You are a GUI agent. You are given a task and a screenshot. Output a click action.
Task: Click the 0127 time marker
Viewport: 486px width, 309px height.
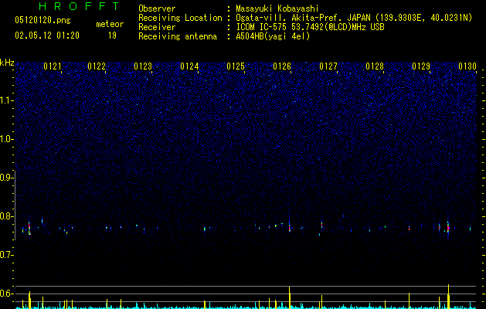click(328, 66)
